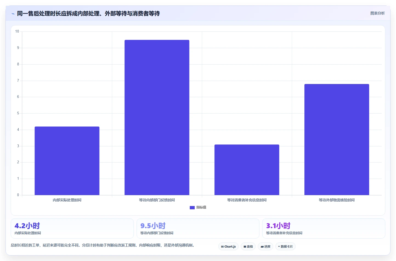The height and width of the screenshot is (261, 396).
Task: Click 等待内部部门反馈时间 caption under 9.5小时
Action: [x=157, y=233]
